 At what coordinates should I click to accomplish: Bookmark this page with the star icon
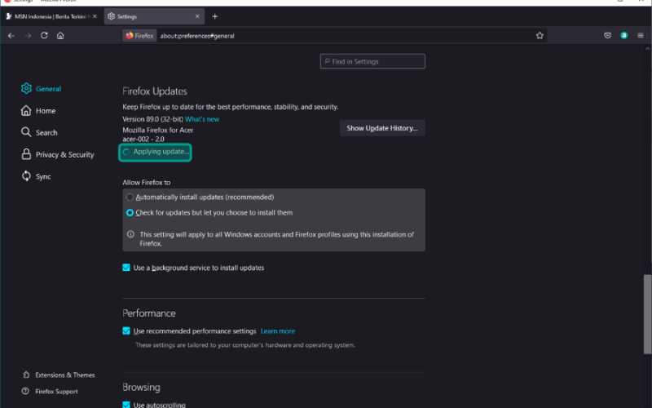click(540, 36)
